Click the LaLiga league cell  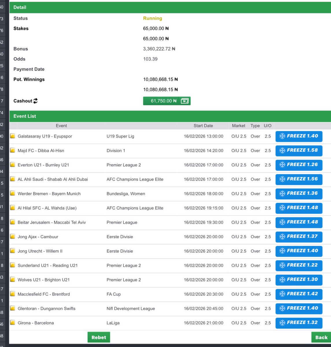[x=113, y=323]
